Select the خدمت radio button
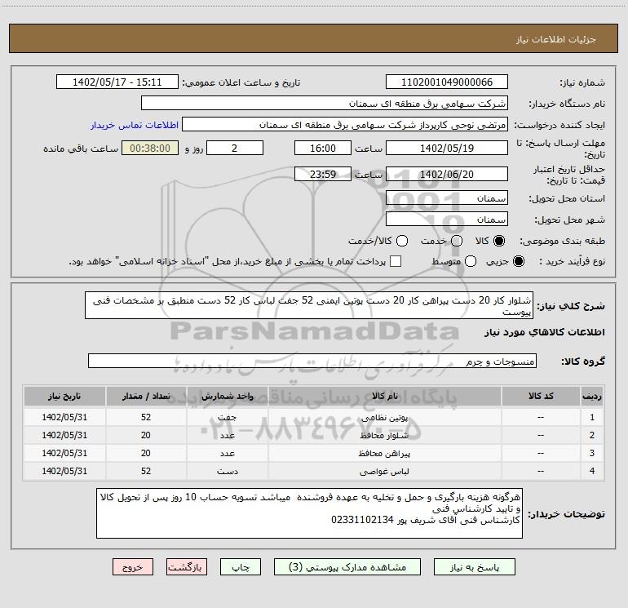The width and height of the screenshot is (628, 608). coord(457,241)
